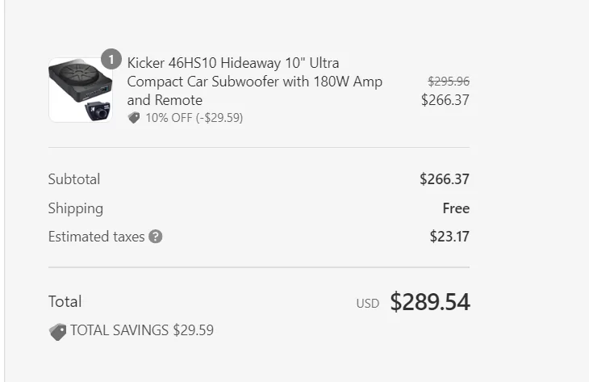Image resolution: width=589 pixels, height=382 pixels.
Task: Select the $289.54 order total
Action: (x=430, y=302)
